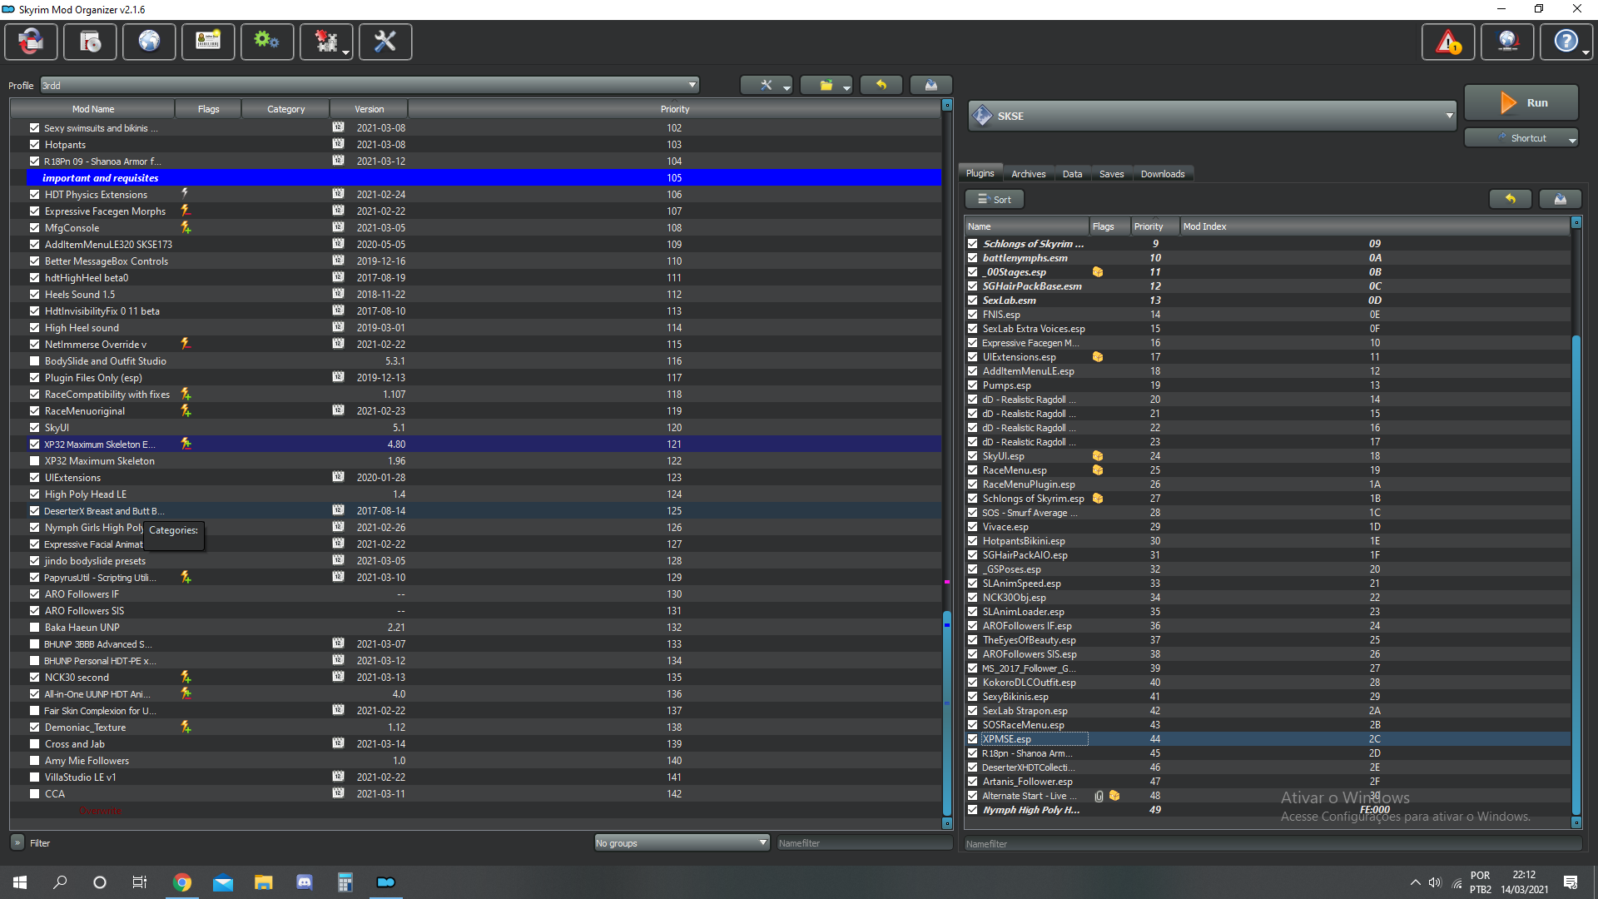
Task: Open the mod list tools wrench dropdown
Action: pos(767,85)
